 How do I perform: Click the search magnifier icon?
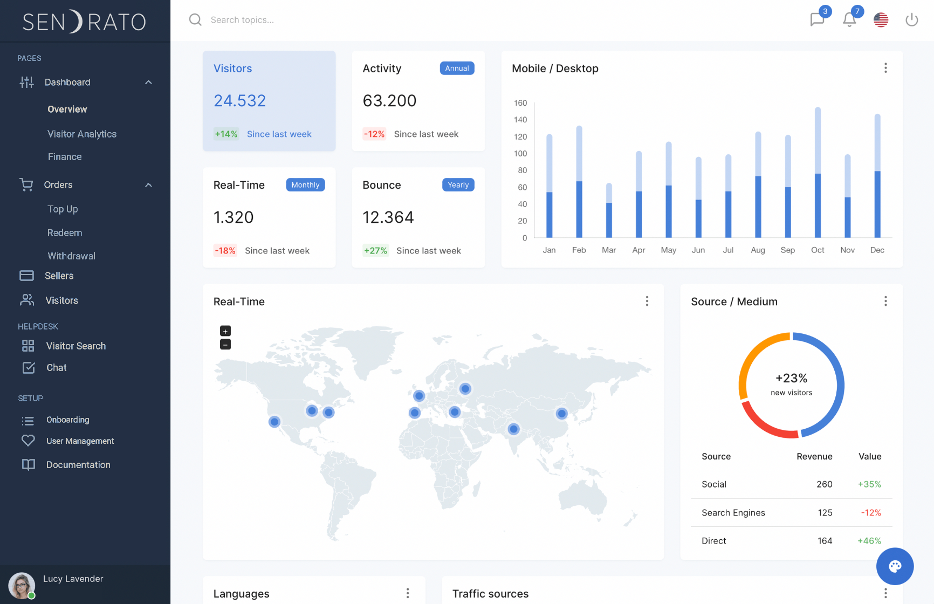click(x=195, y=20)
